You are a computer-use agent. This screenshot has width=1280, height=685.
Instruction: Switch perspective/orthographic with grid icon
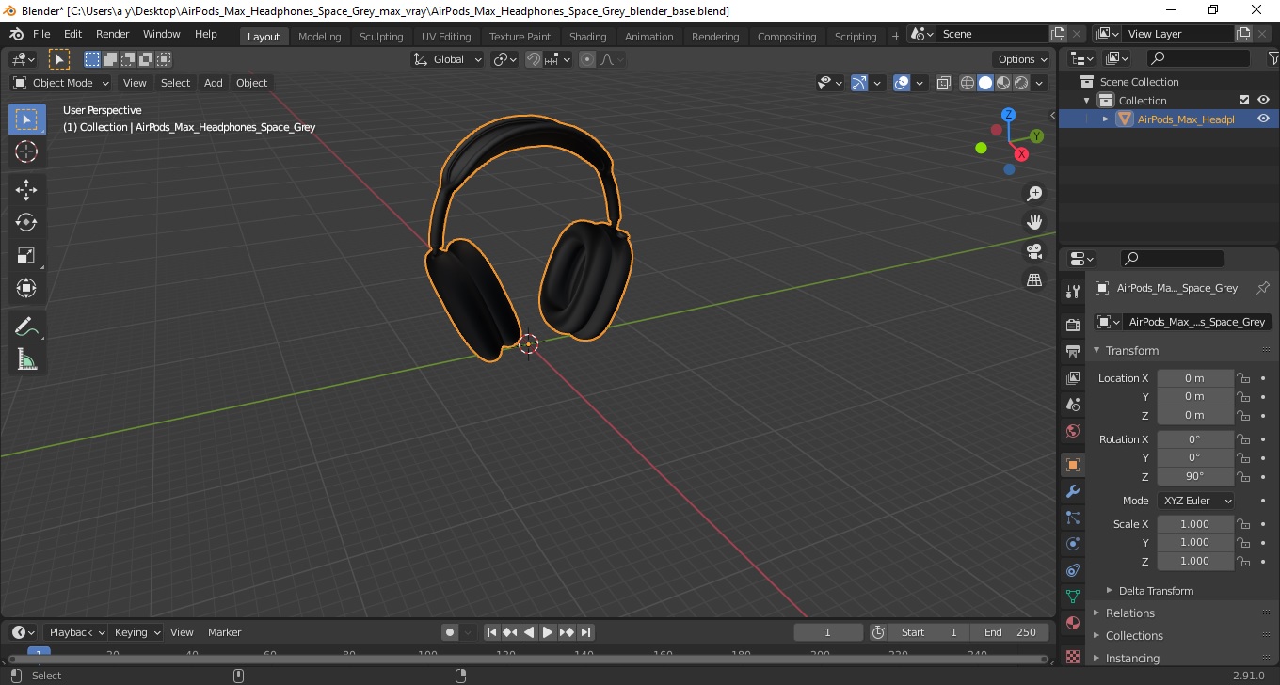tap(1034, 280)
